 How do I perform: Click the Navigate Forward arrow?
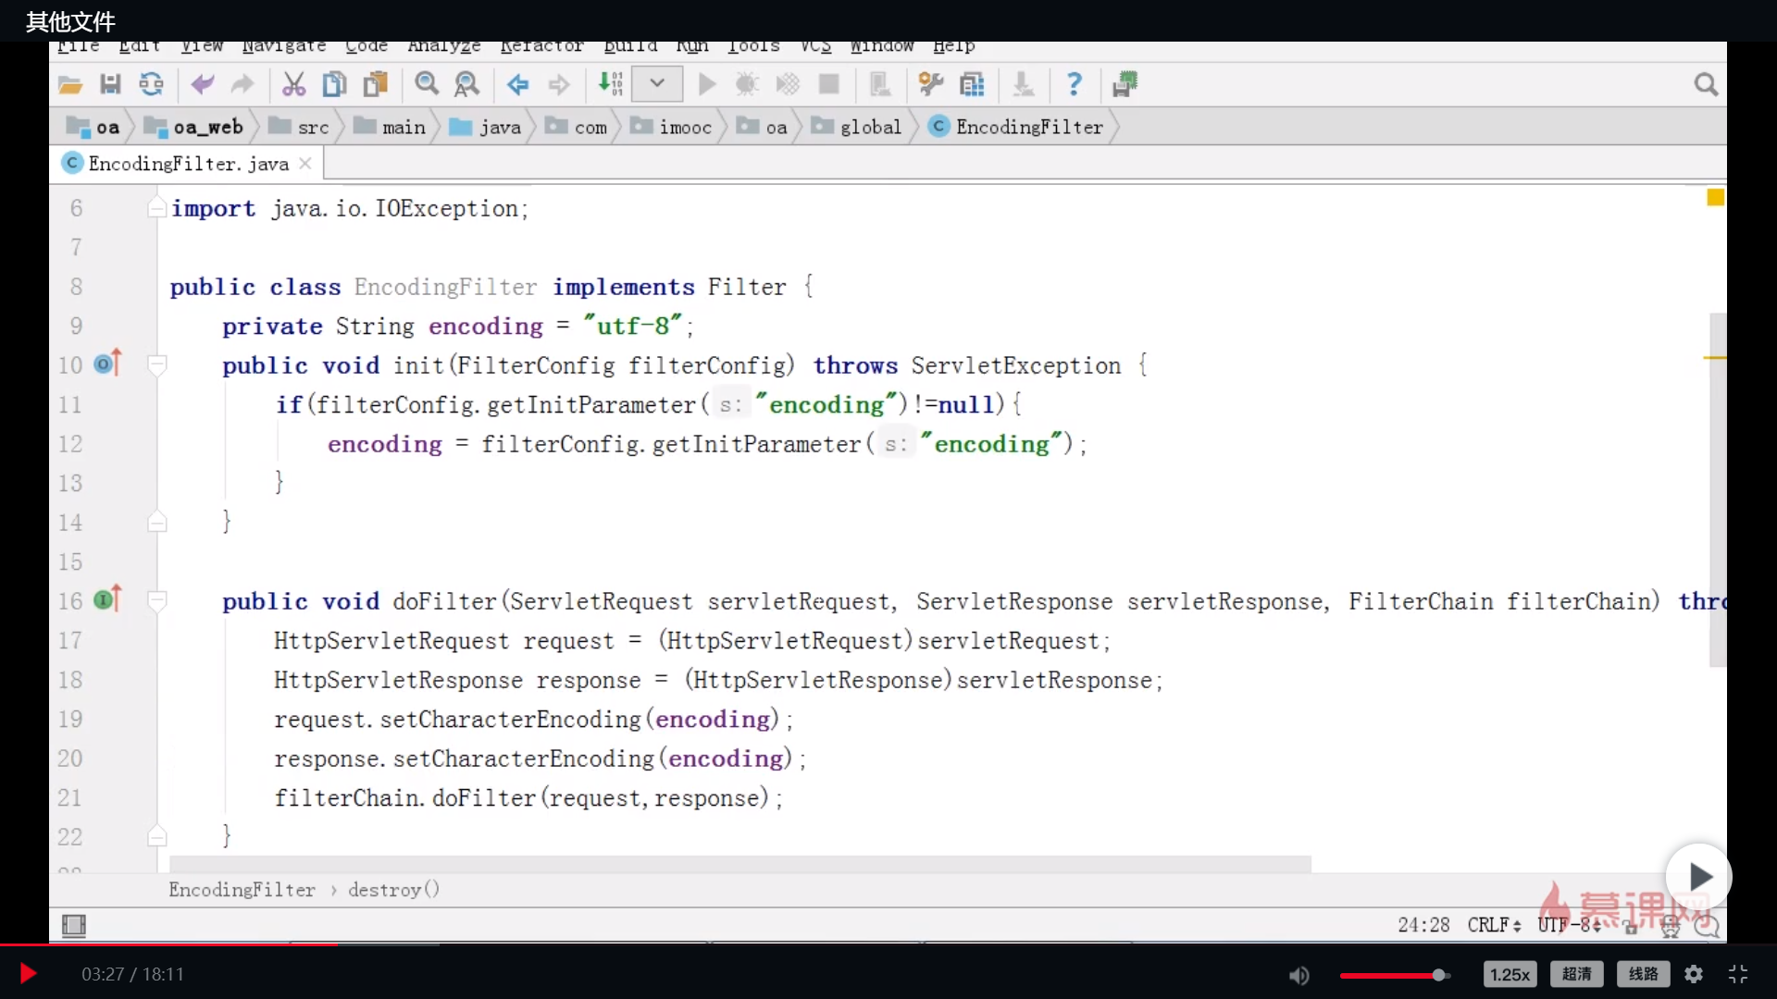pyautogui.click(x=559, y=85)
